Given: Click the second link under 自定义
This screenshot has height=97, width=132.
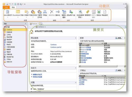Looking at the screenshot, I should (x=37, y=77).
